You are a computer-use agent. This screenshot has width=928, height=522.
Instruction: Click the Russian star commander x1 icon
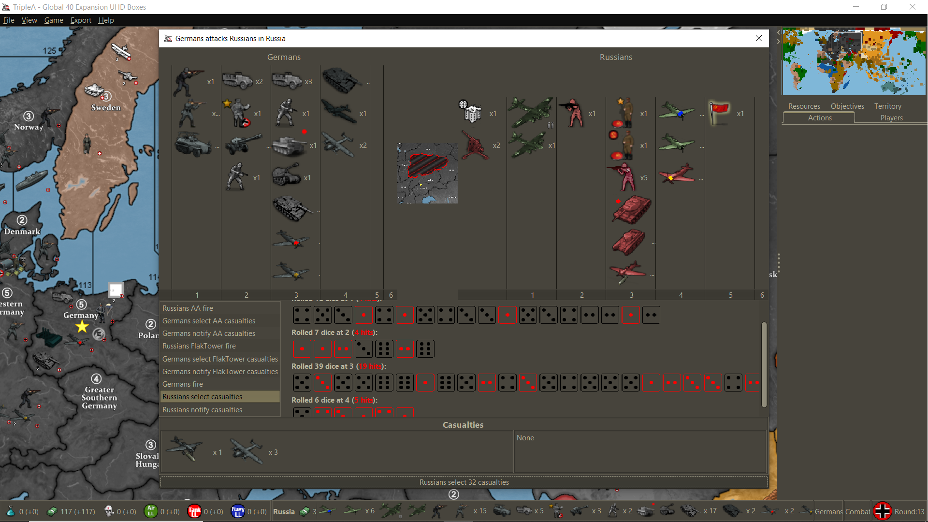(x=623, y=113)
